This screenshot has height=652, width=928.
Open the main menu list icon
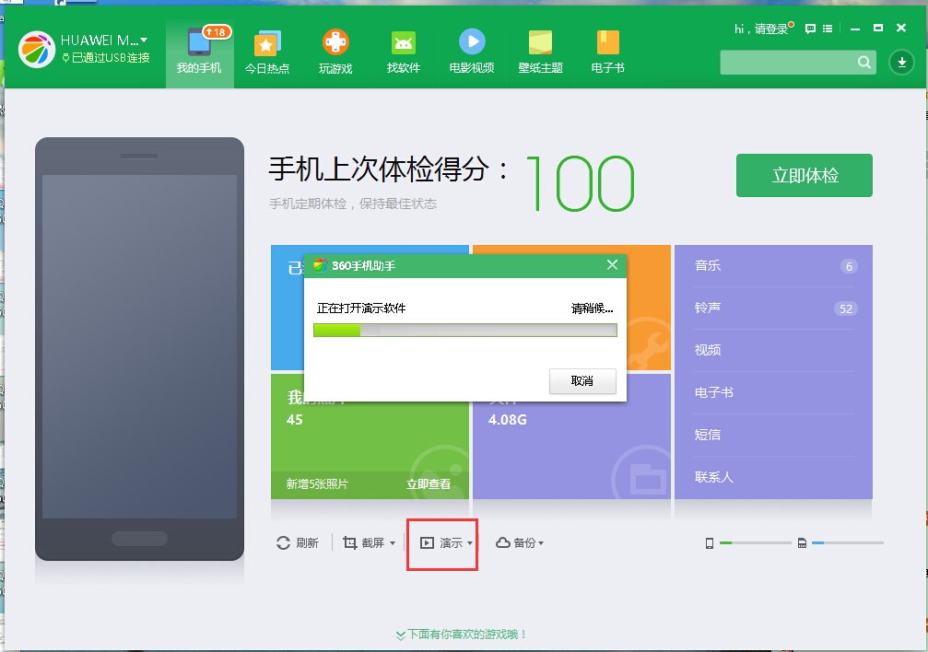click(828, 29)
